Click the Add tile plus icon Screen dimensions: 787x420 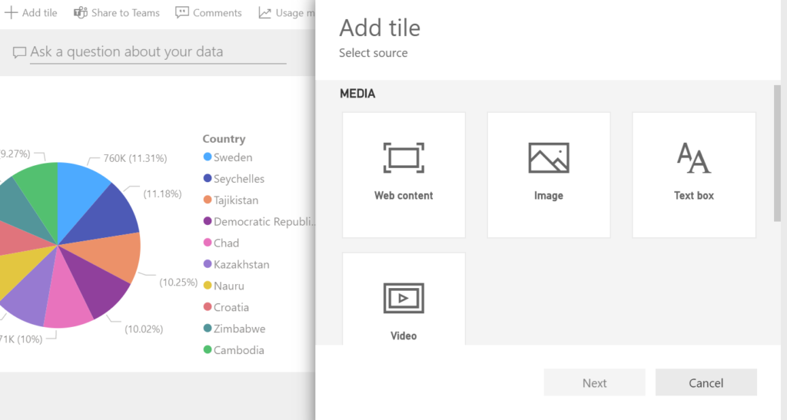12,13
